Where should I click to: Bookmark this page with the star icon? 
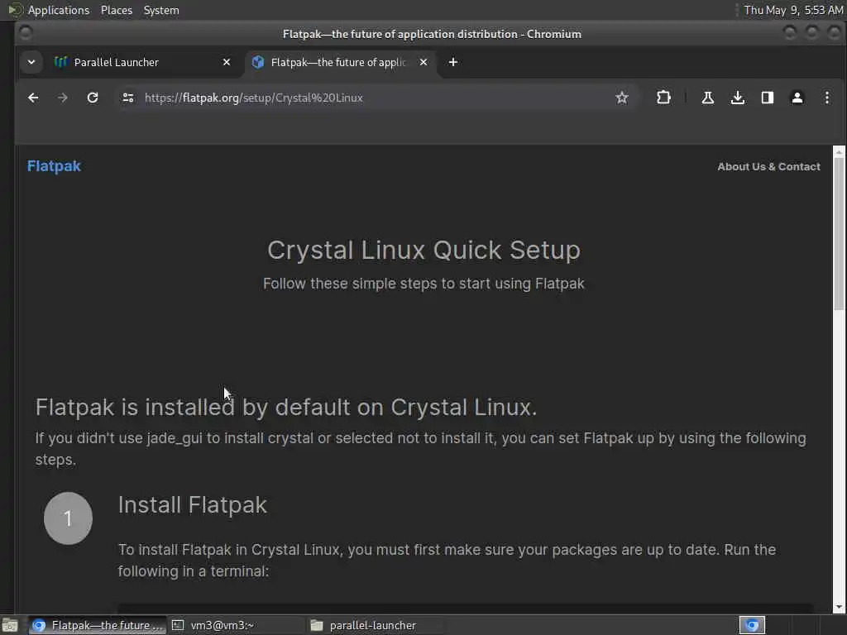(622, 98)
